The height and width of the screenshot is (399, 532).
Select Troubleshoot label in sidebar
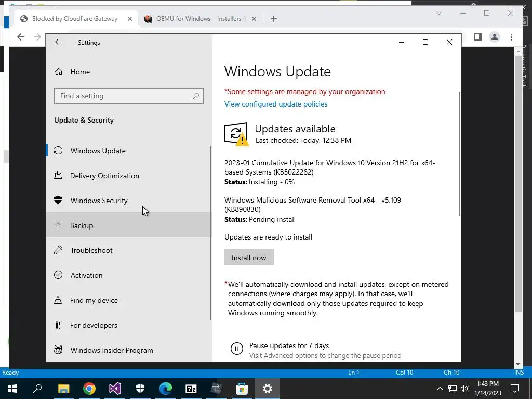(91, 250)
